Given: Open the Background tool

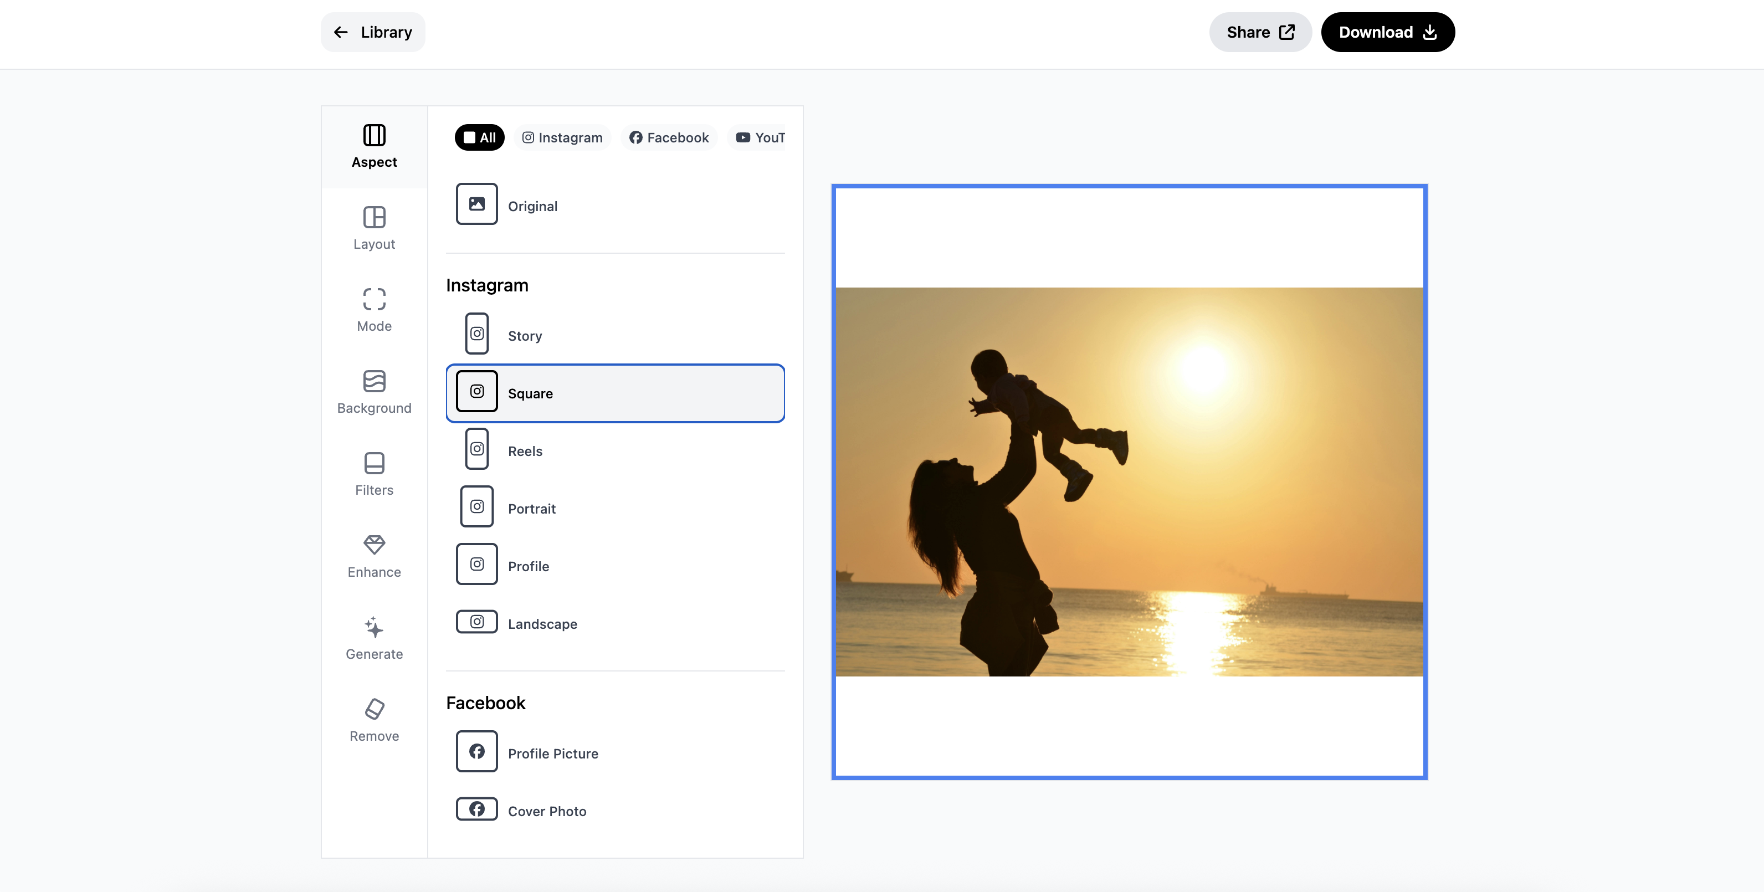Looking at the screenshot, I should pos(374,392).
